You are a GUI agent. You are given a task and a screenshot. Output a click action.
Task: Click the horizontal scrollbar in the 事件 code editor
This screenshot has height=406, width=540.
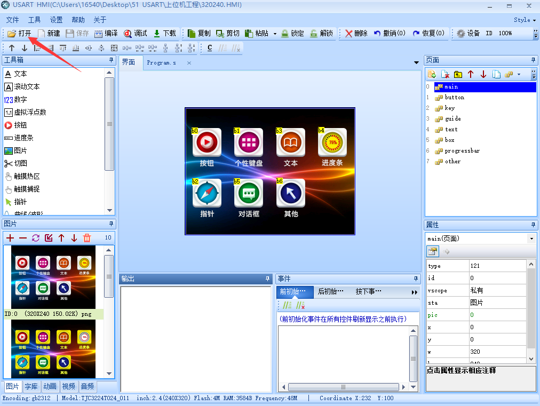point(343,387)
